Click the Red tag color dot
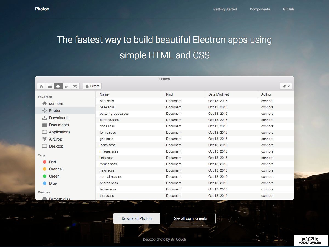Viewport: 329px width, 247px height. coord(45,162)
